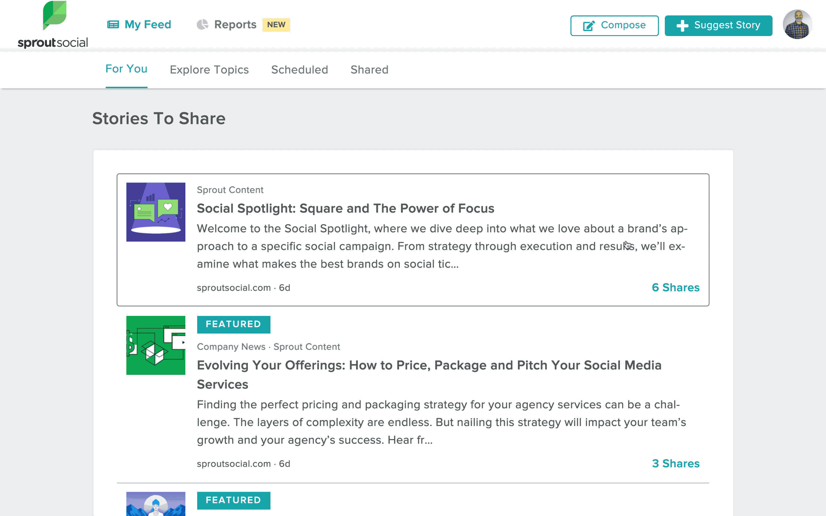Open the Evolving Your Offerings story thumbnail

(x=156, y=345)
